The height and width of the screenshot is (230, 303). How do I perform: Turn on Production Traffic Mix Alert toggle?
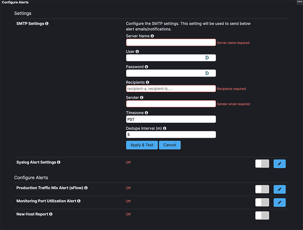262,189
